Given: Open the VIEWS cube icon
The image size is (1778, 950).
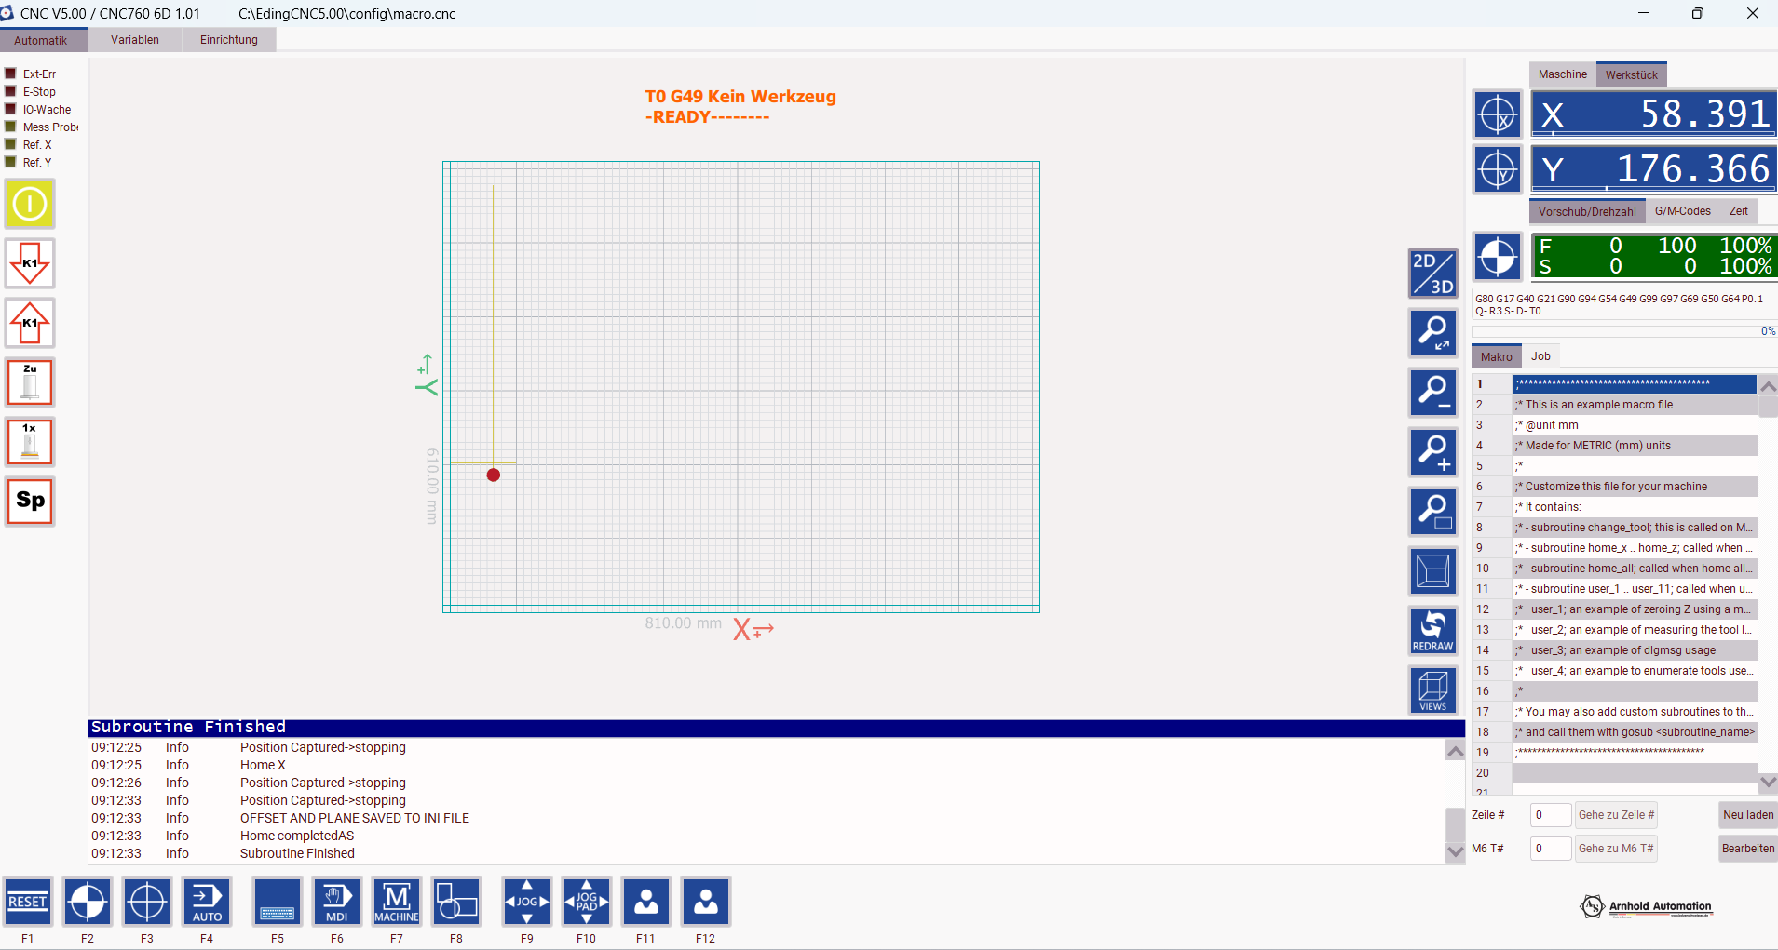Looking at the screenshot, I should coord(1432,690).
